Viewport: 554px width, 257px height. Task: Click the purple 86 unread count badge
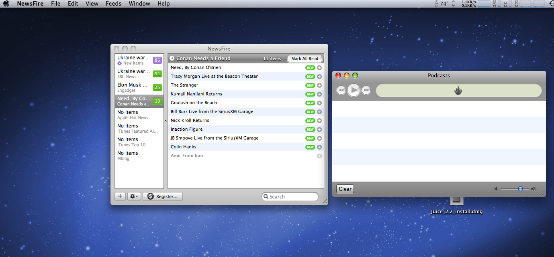[157, 60]
